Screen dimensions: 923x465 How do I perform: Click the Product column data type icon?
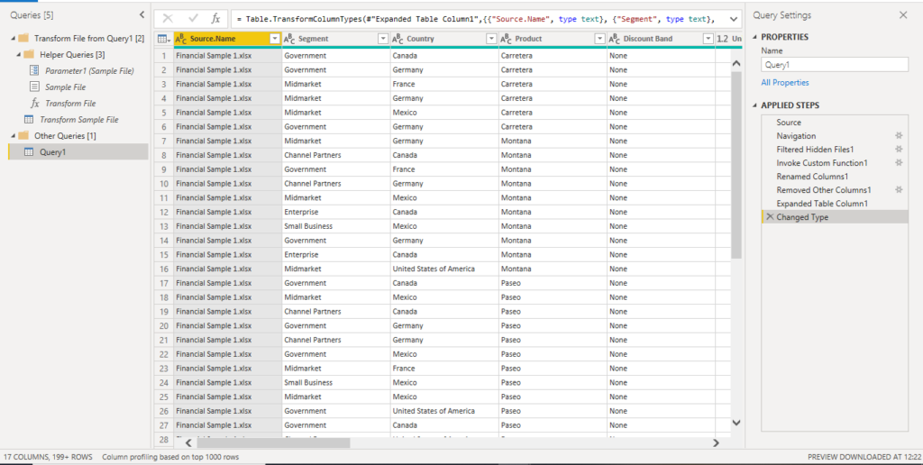507,40
